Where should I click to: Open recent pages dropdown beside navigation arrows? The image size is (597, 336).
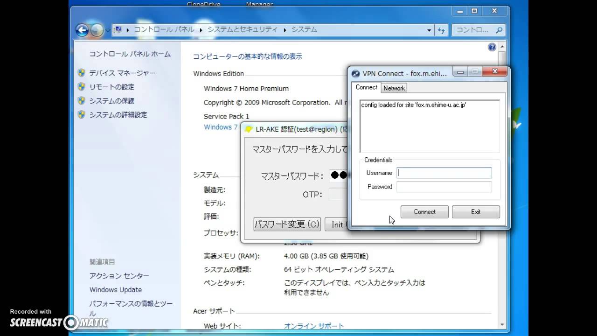[x=108, y=30]
